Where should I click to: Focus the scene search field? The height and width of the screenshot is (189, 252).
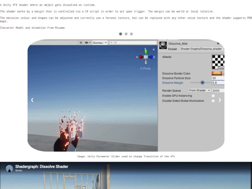click(133, 42)
